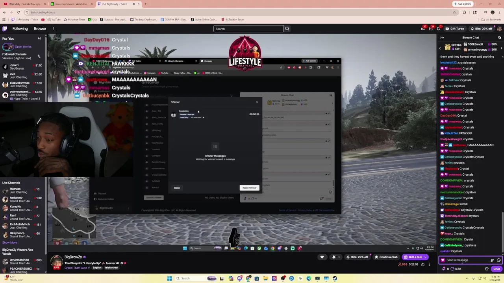Image resolution: width=504 pixels, height=283 pixels.
Task: Toggle the follow heart button
Action: pyautogui.click(x=322, y=257)
